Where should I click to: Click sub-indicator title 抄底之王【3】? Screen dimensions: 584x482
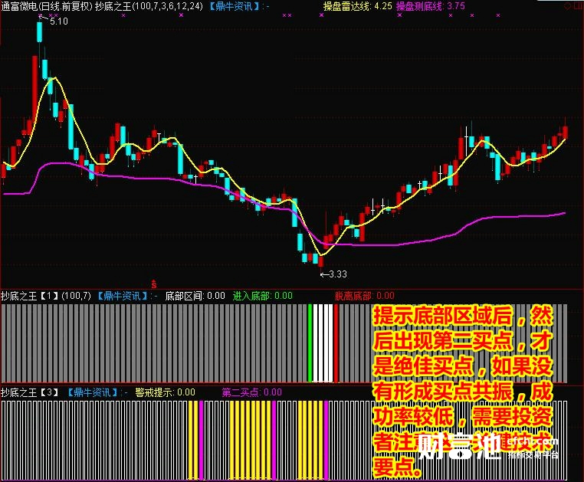[30, 392]
